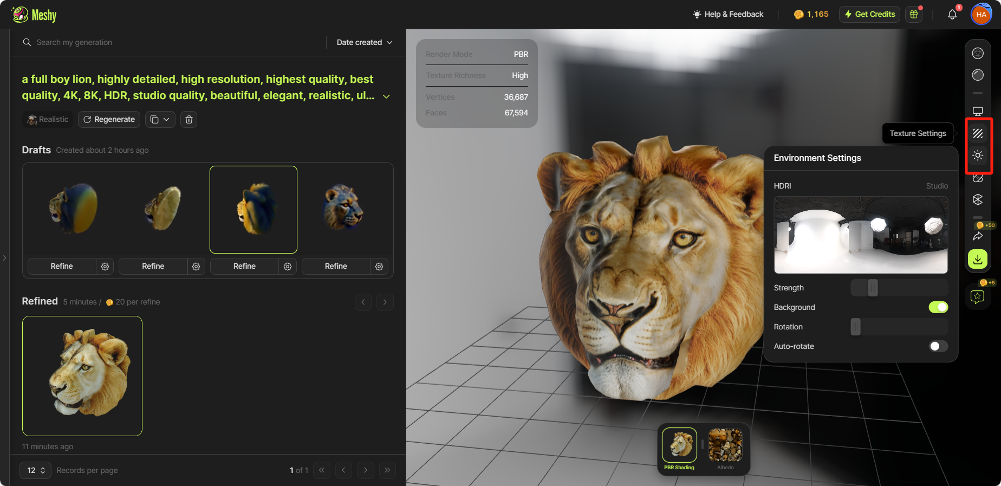Click the 20 per refine cost text
1001x486 pixels.
133,302
